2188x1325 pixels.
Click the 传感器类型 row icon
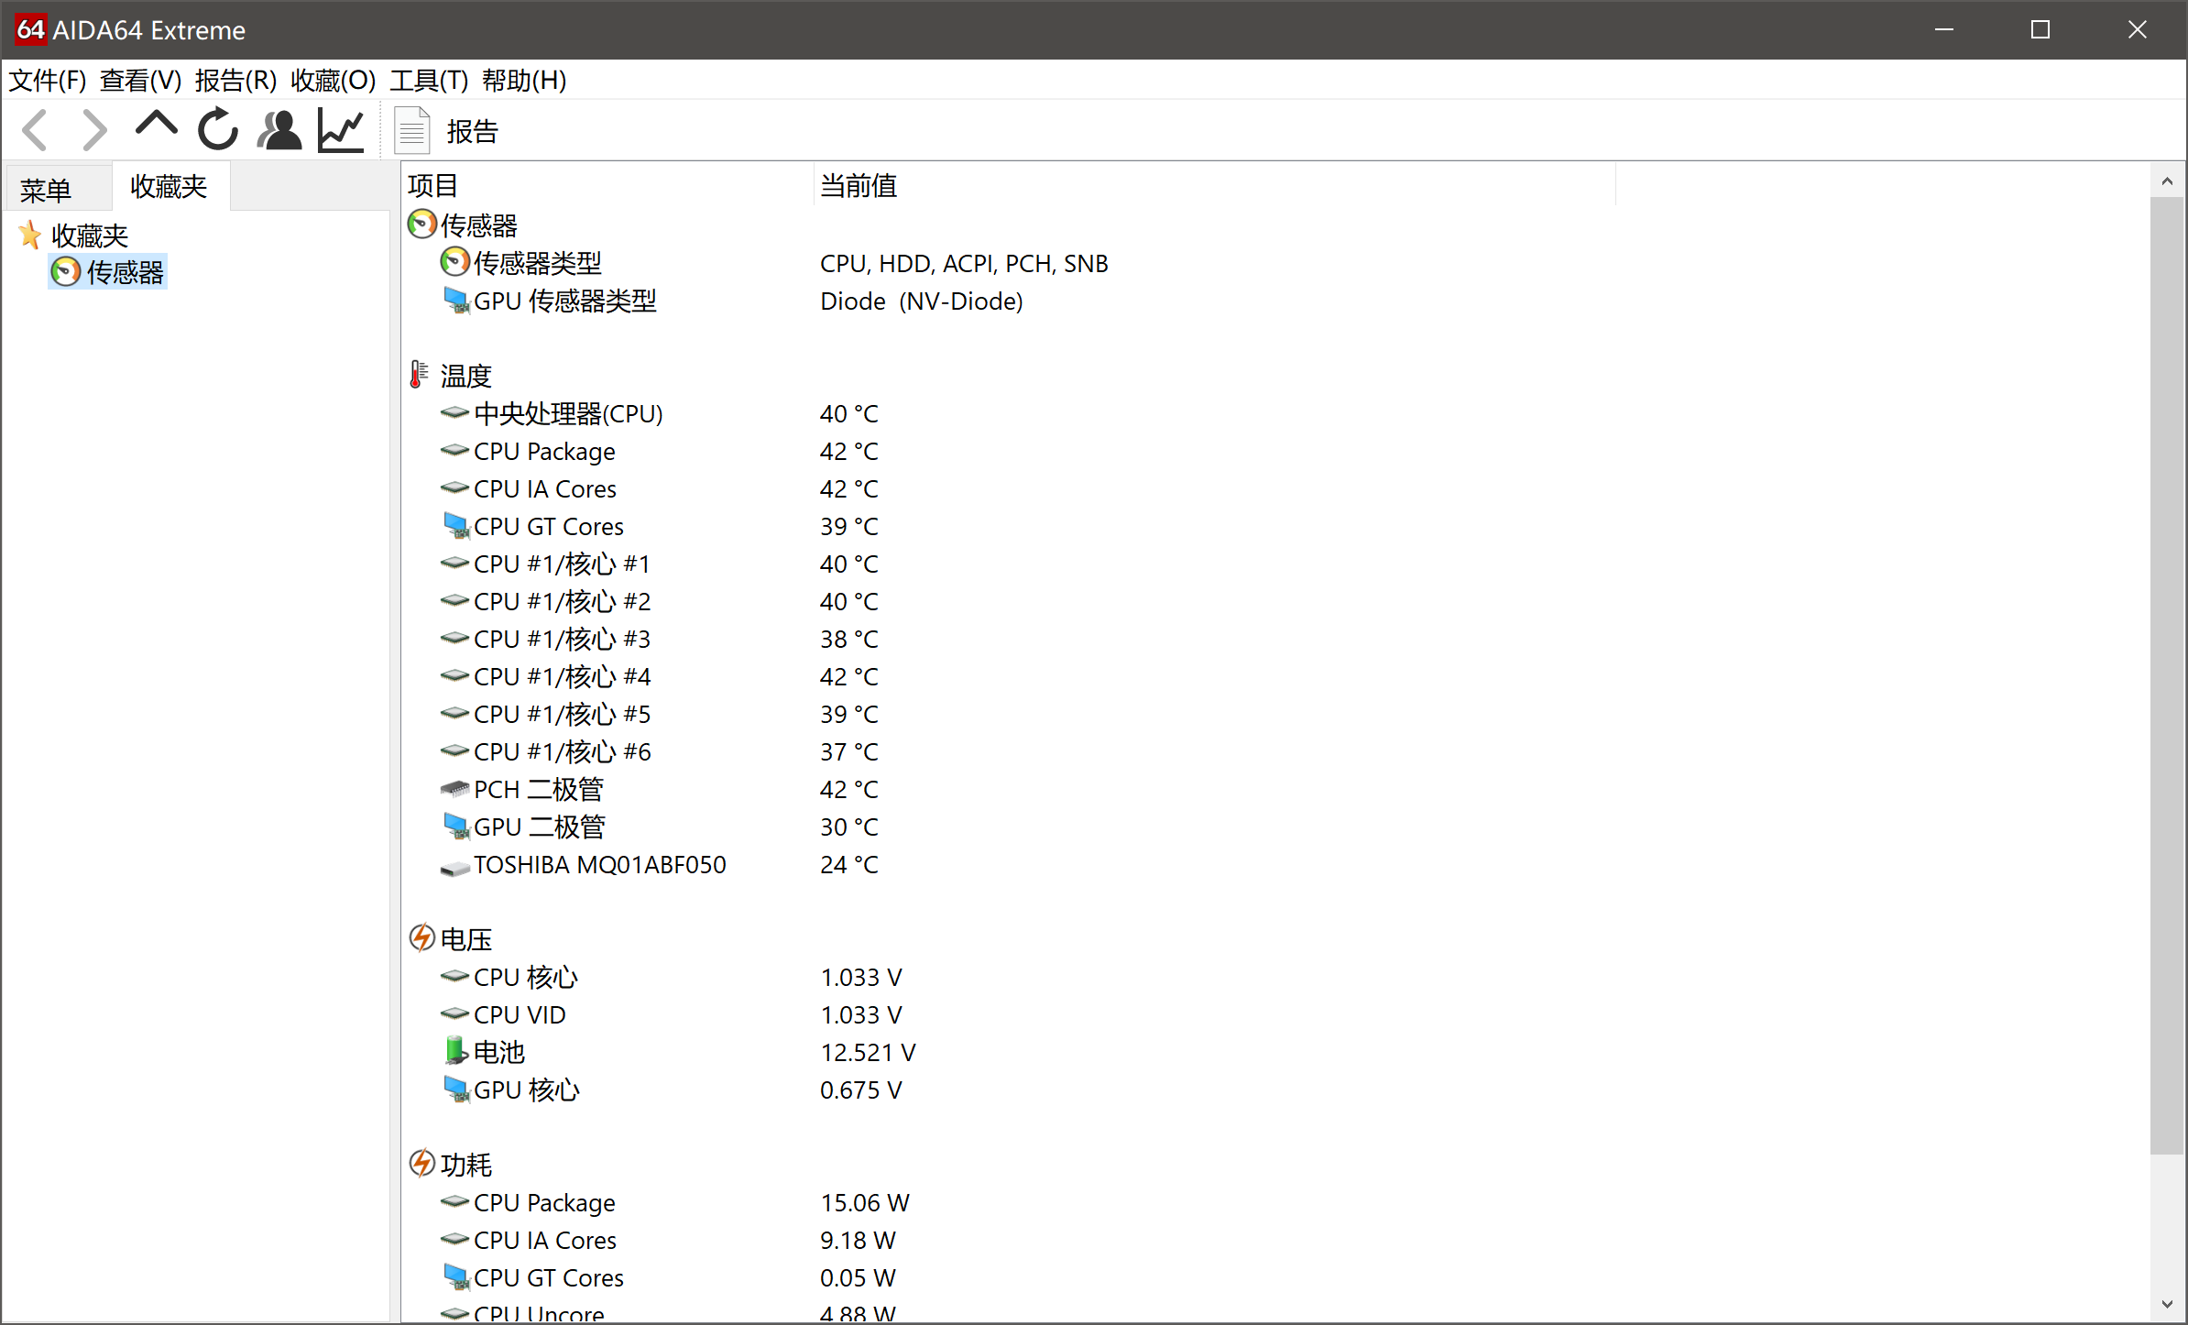coord(454,262)
